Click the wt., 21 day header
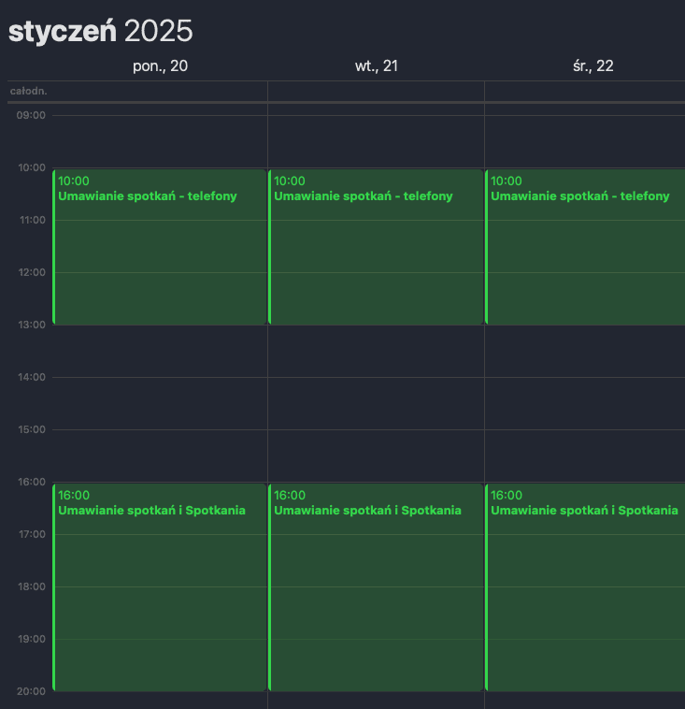This screenshot has width=685, height=709. 377,66
